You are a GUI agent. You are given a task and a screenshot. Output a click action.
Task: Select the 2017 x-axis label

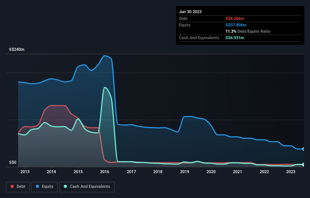pyautogui.click(x=131, y=172)
